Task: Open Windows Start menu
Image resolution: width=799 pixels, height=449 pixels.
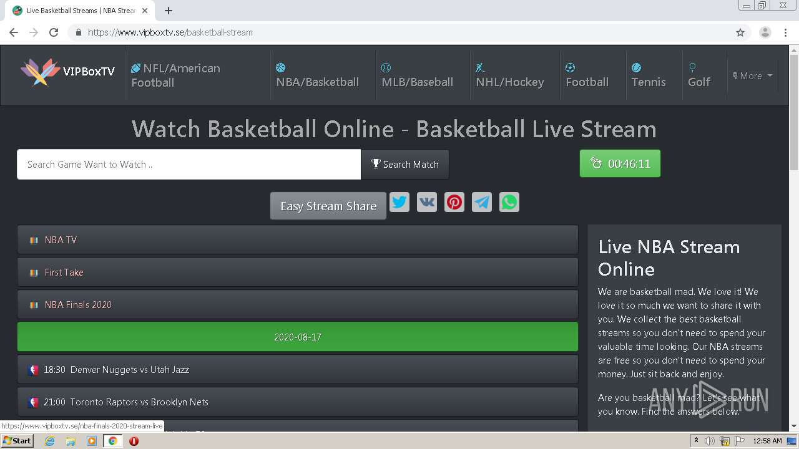Action: click(x=17, y=441)
